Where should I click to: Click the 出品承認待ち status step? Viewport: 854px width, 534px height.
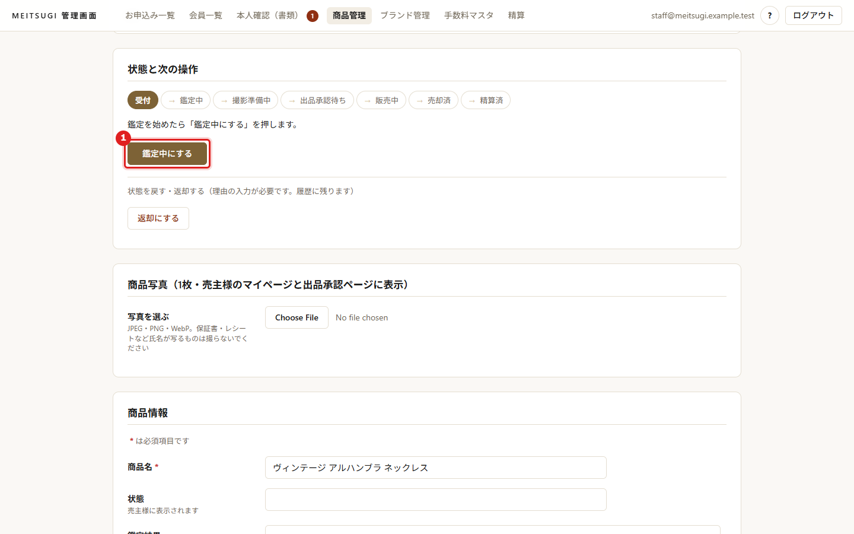317,100
